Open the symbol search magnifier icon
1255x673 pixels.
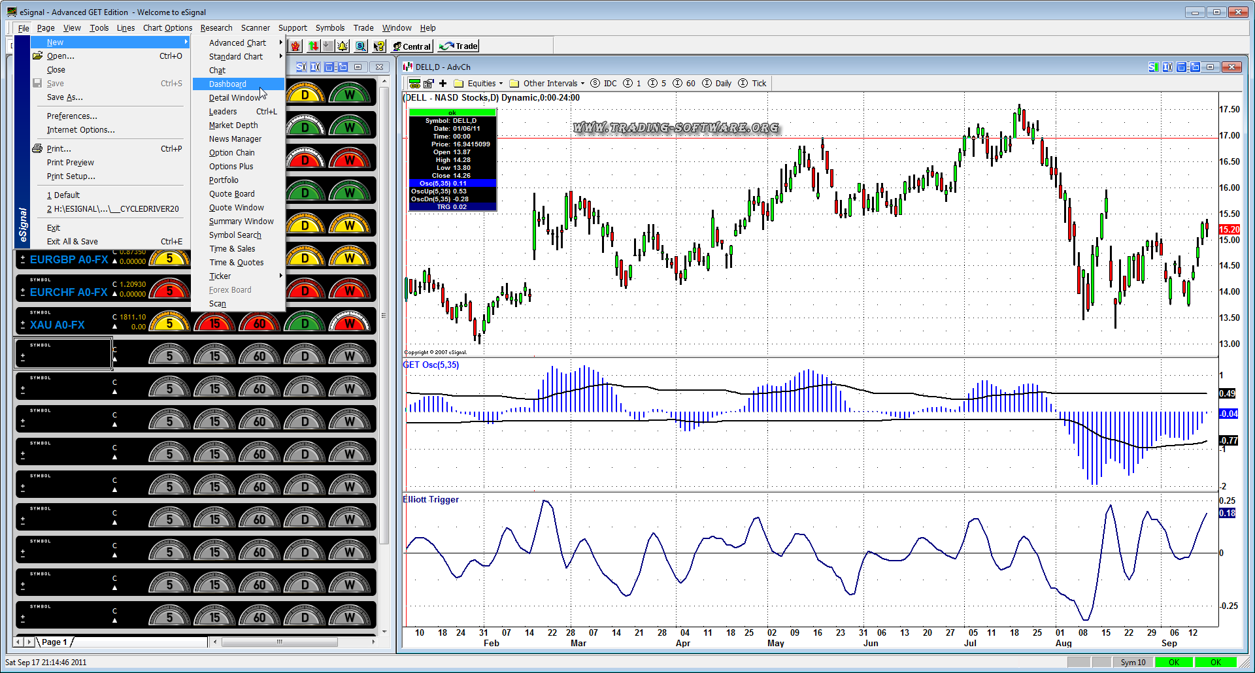[360, 46]
